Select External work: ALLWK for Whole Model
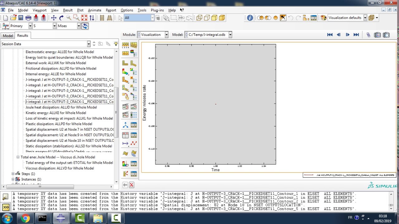 point(56,63)
